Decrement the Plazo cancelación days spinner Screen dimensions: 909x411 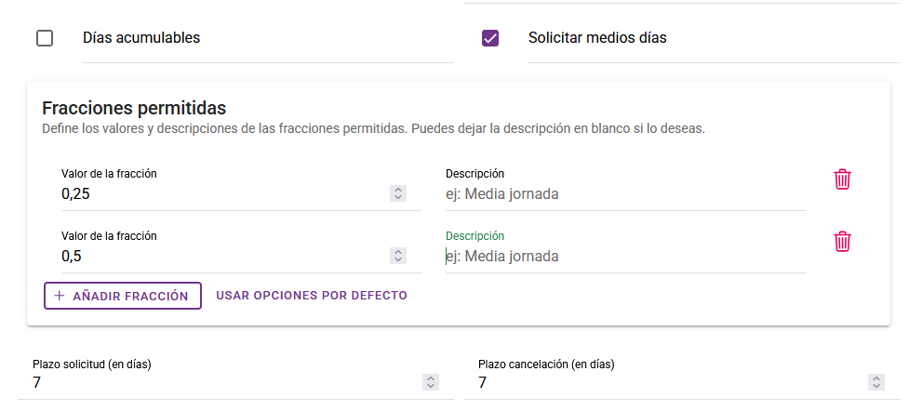coord(876,386)
